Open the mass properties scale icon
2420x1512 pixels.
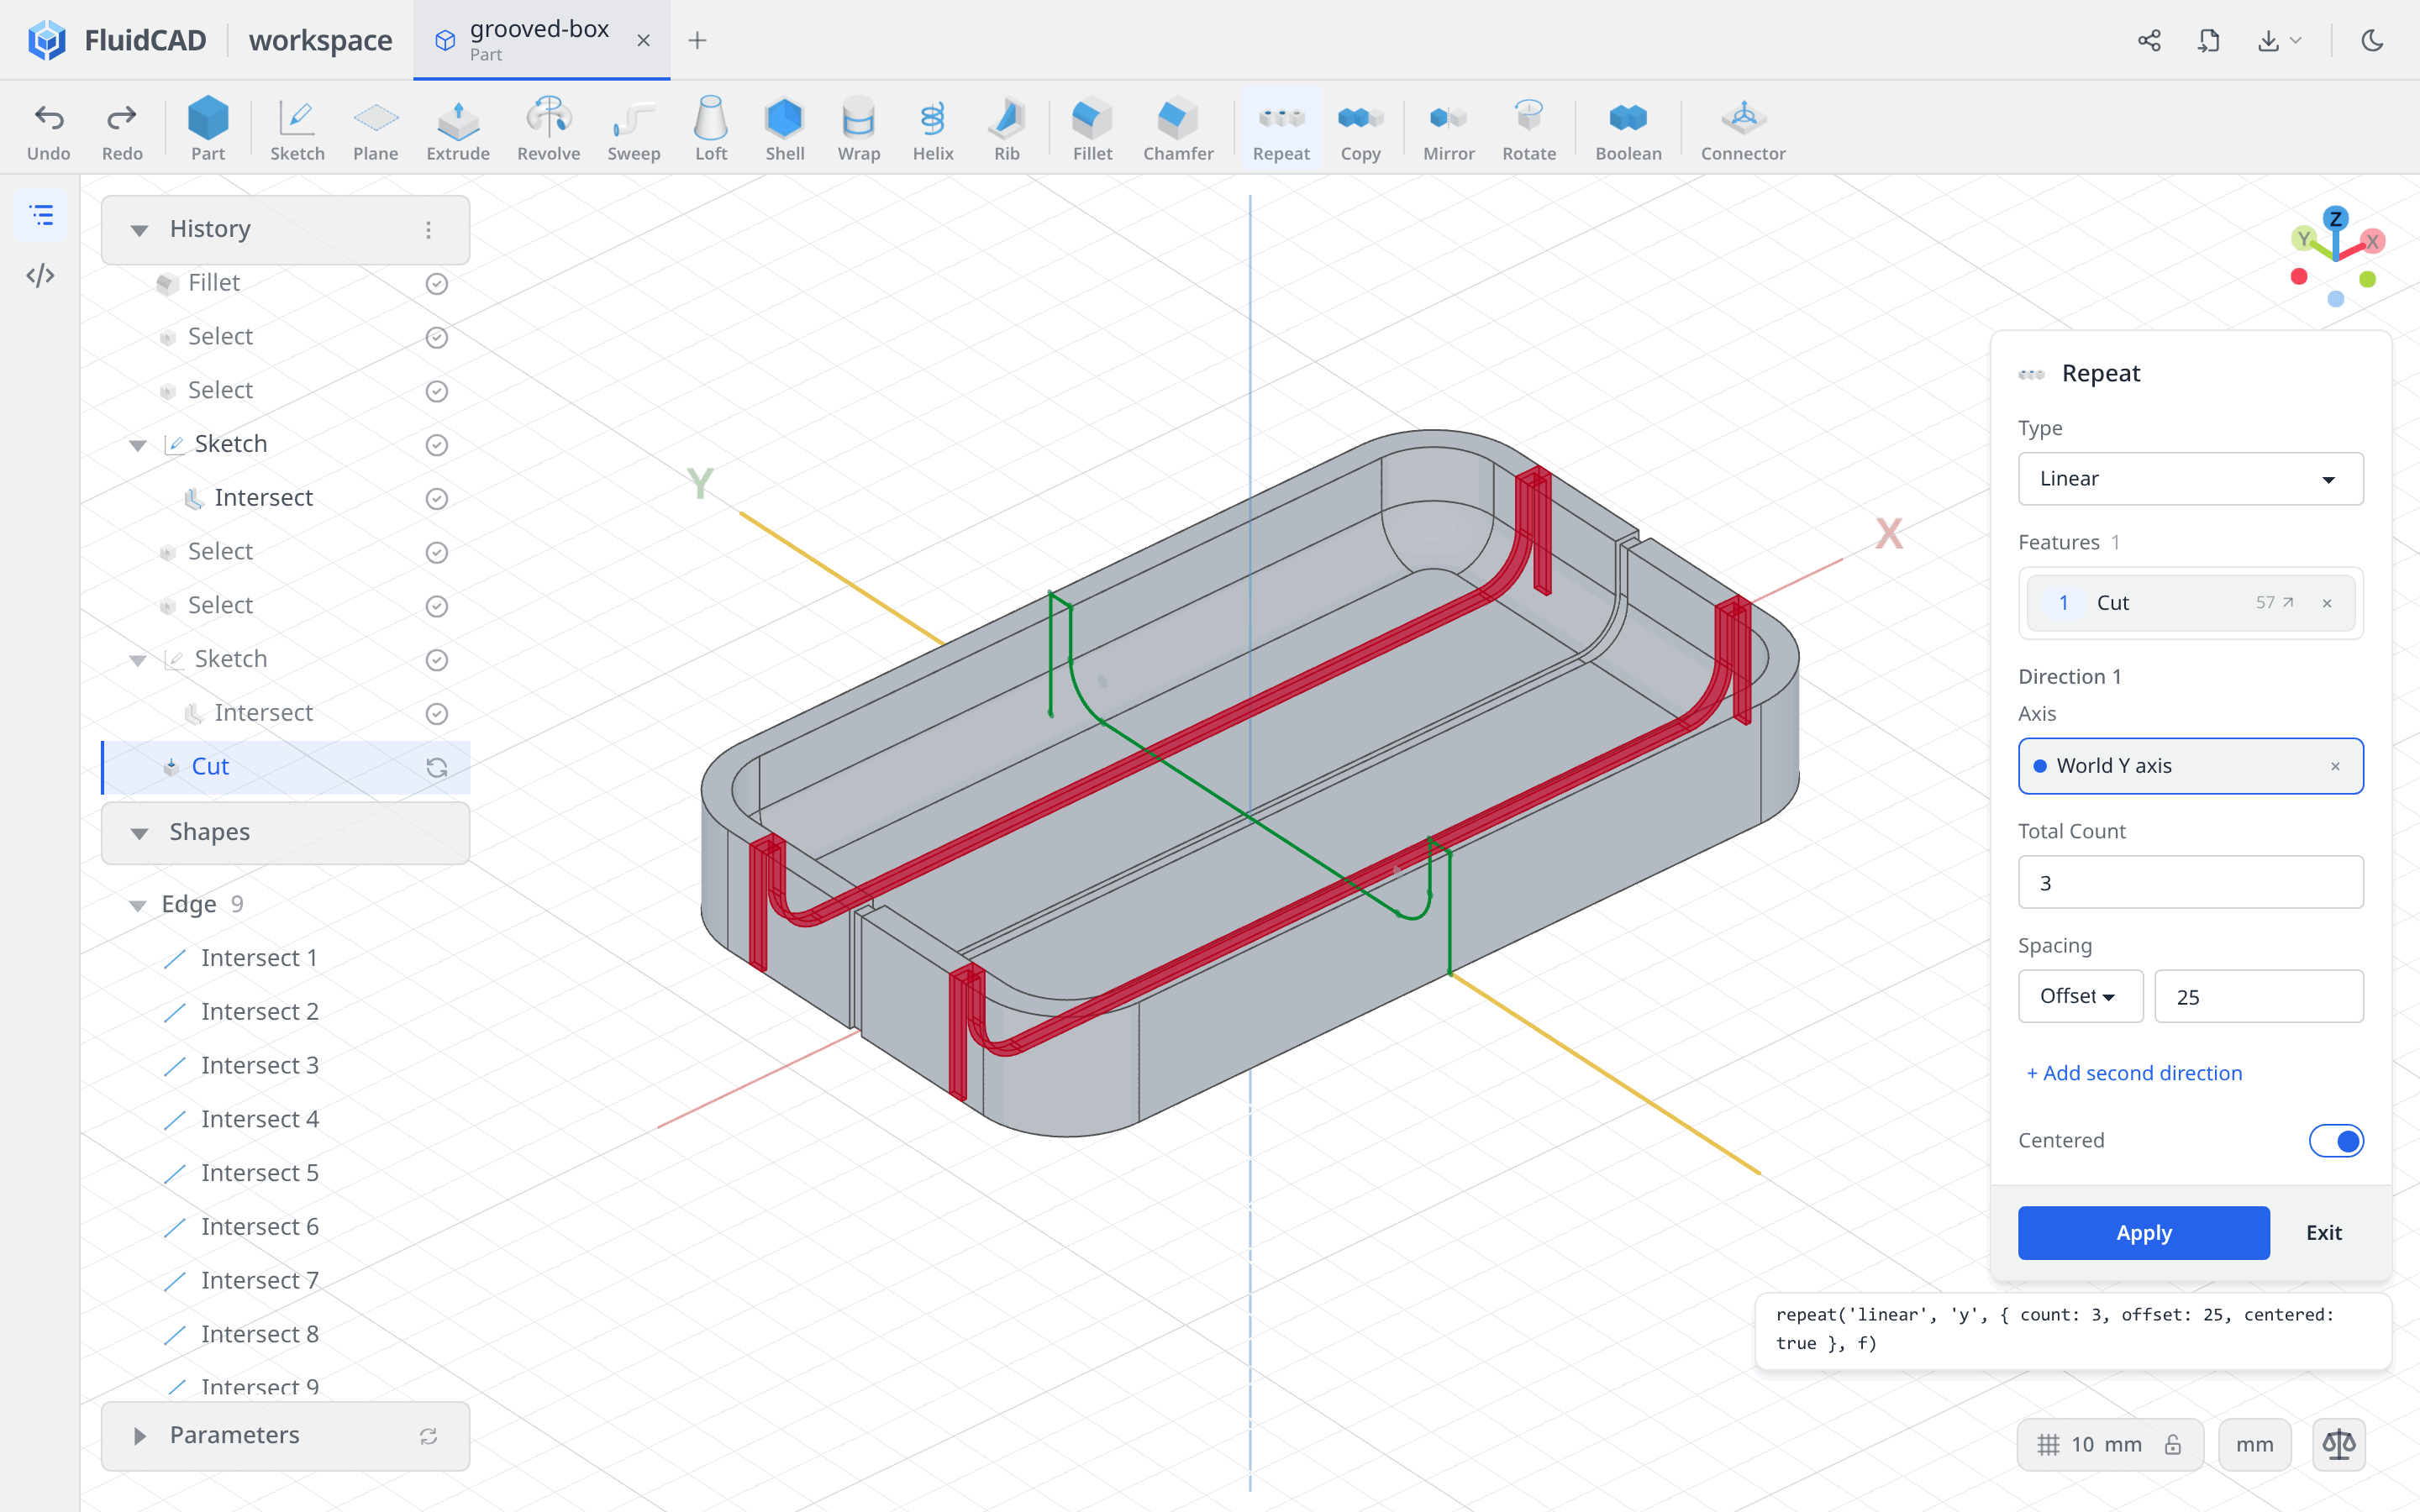[2339, 1444]
